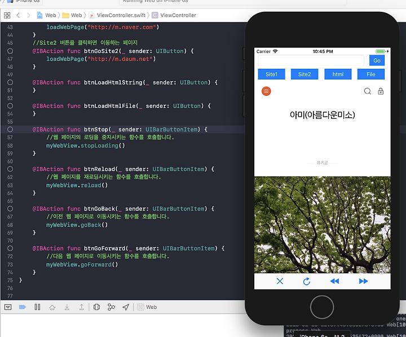This screenshot has height=337, width=406.
Task: Click connection circle for btnStop
Action: tap(10, 129)
